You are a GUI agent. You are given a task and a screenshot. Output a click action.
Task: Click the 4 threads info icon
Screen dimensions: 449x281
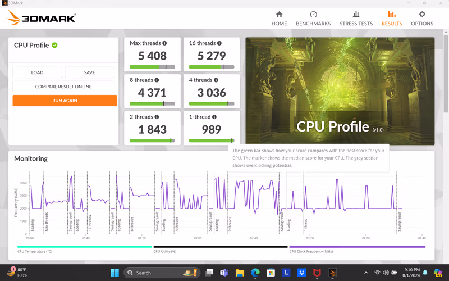[216, 80]
